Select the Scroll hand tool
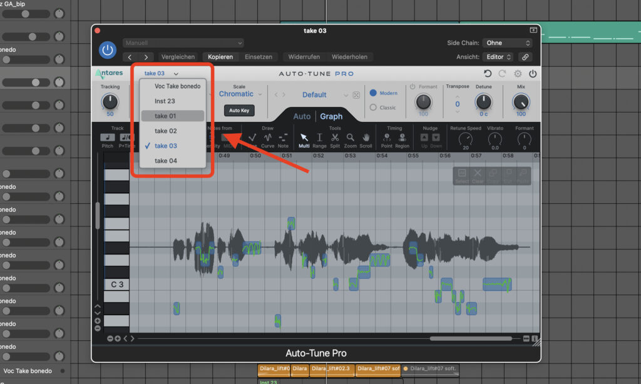The width and height of the screenshot is (641, 384). (366, 138)
